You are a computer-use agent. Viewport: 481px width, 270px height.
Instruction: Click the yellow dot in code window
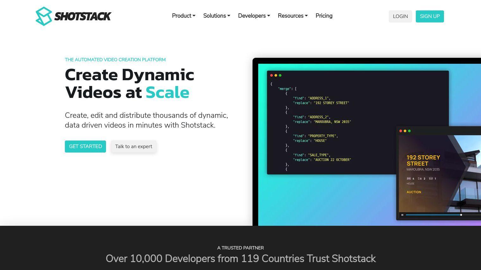click(276, 75)
